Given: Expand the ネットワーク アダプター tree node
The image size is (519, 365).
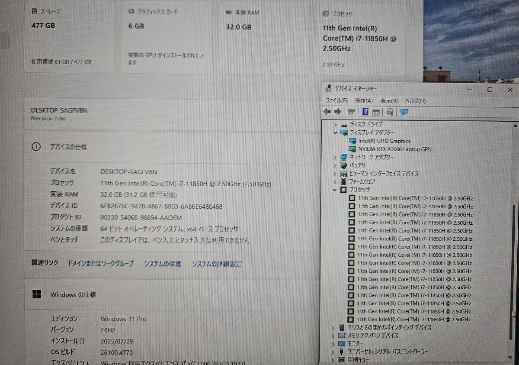Looking at the screenshot, I should click(335, 157).
